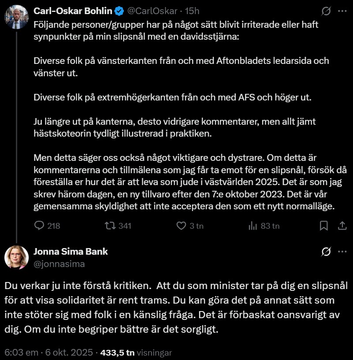This screenshot has height=360, width=353.
Task: Click the 6:03 em 6 okt. 2025 timestamp
Action: coord(49,353)
